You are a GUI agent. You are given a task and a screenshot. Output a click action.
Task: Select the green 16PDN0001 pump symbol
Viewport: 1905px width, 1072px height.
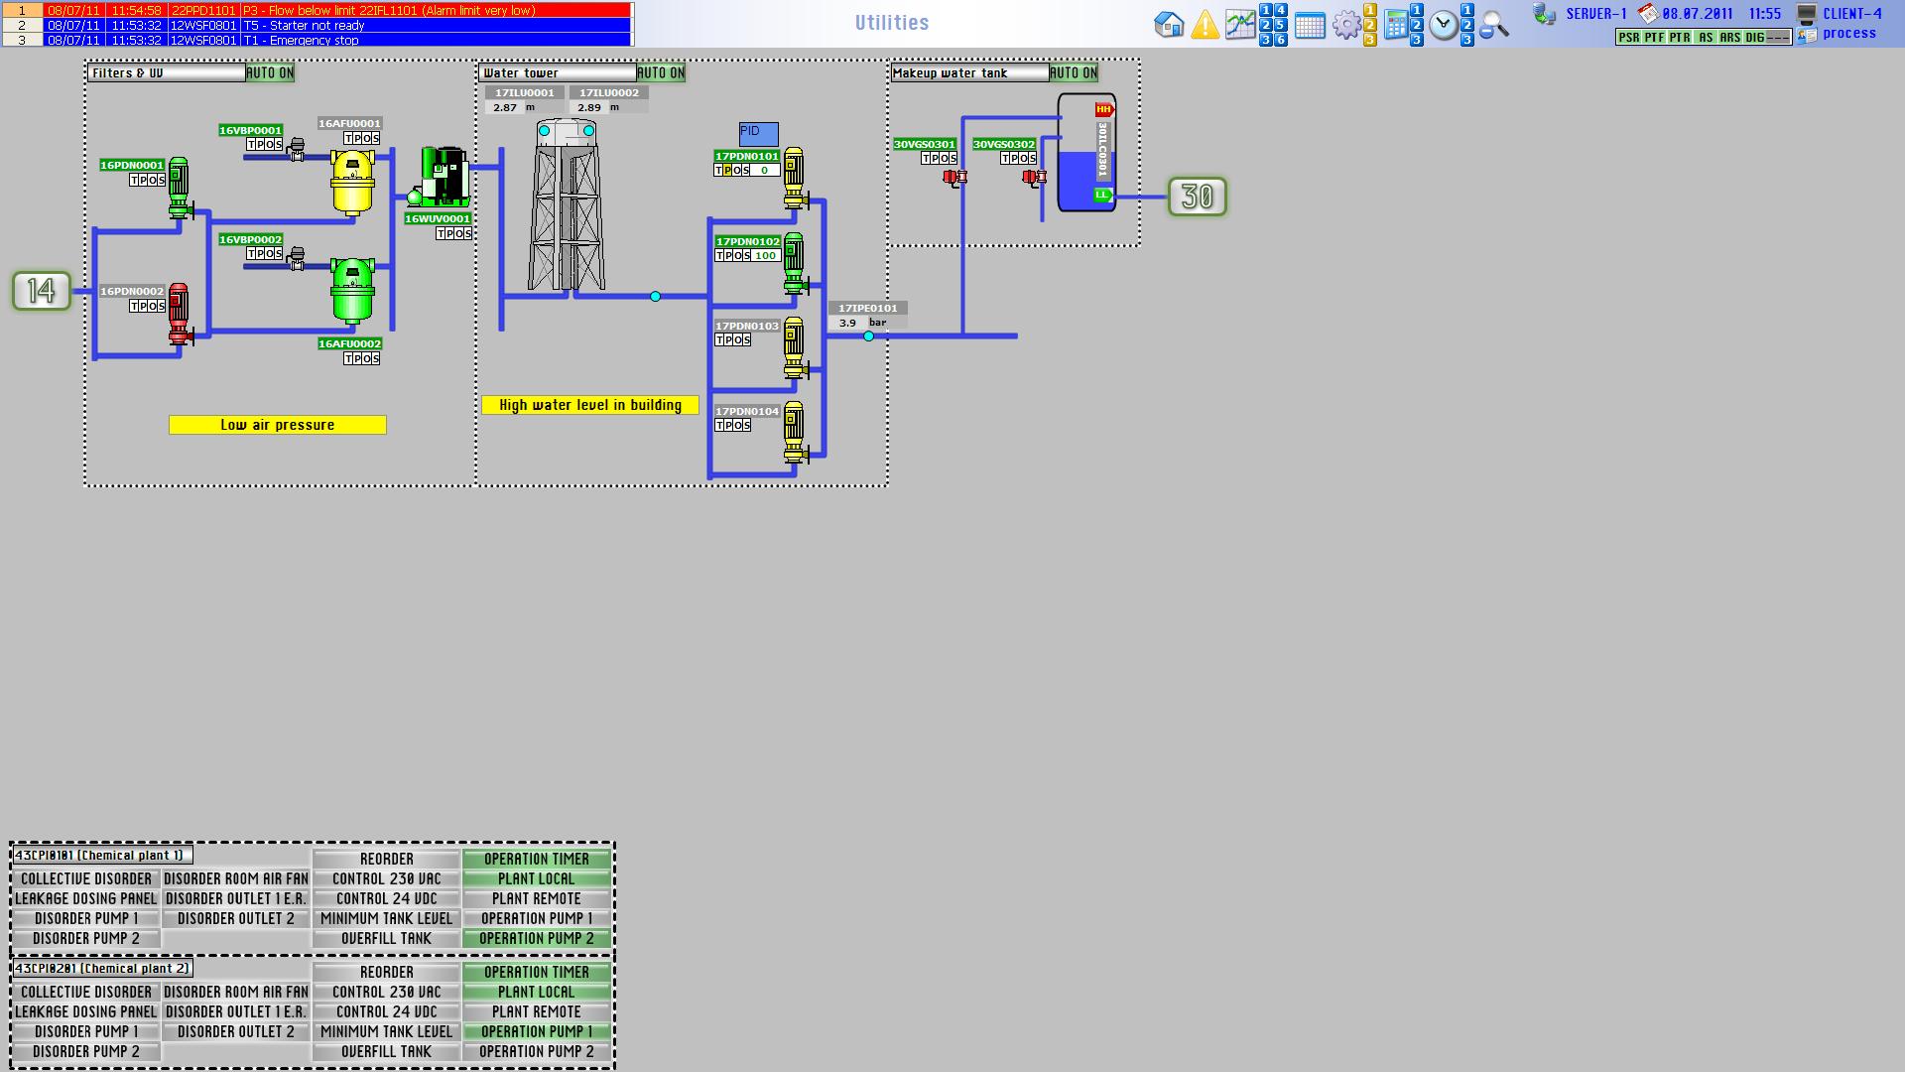179,187
